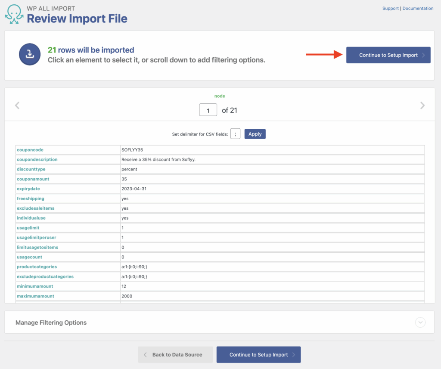Select the expirydate field name
This screenshot has height=369, width=441.
(28, 189)
